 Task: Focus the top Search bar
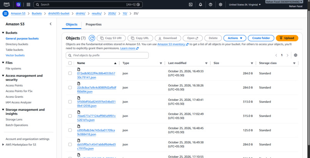click(x=88, y=5)
